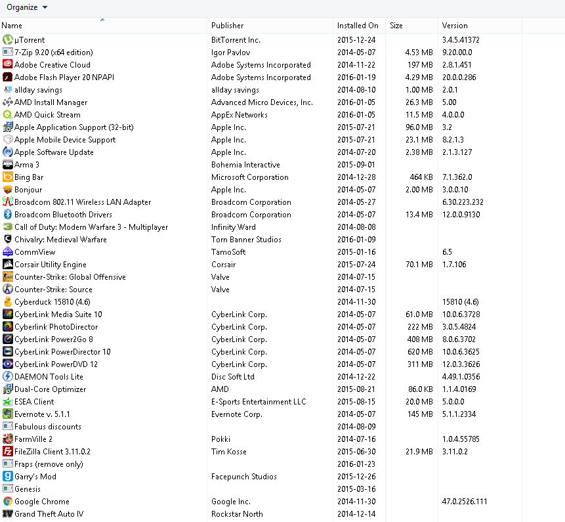The image size is (565, 522).
Task: Select the Grand Theft Auto IV icon
Action: [x=8, y=513]
